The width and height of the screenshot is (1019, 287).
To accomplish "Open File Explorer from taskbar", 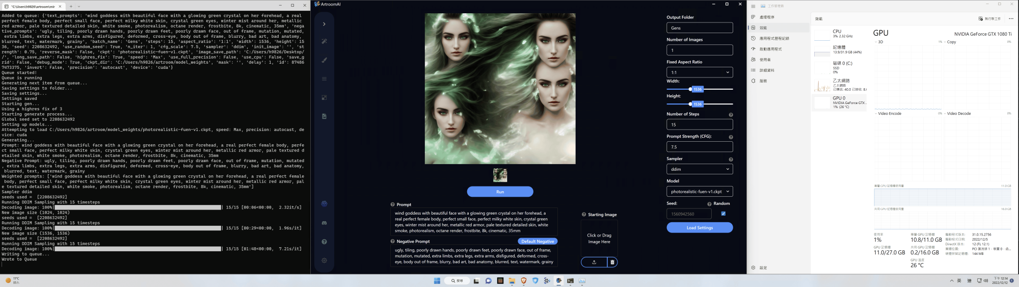I will (512, 281).
